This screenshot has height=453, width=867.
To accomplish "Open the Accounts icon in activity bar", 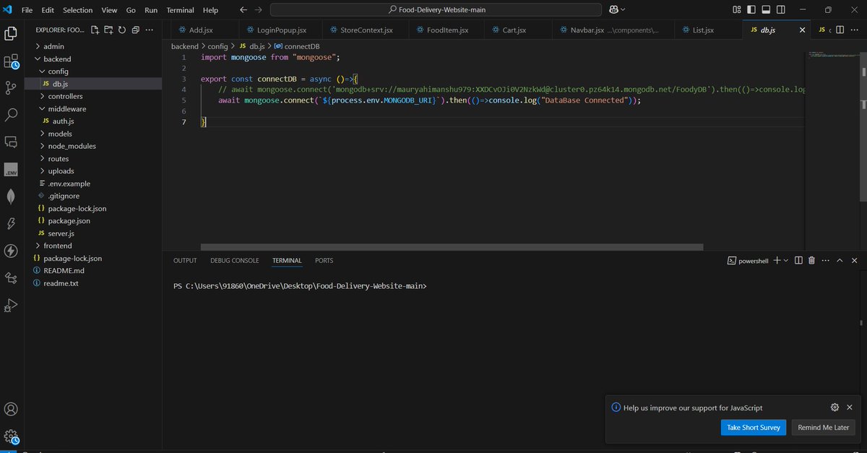I will point(11,410).
